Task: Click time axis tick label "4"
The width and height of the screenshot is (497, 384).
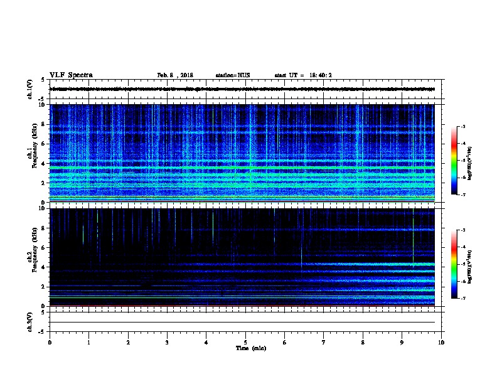Action: coord(206,343)
